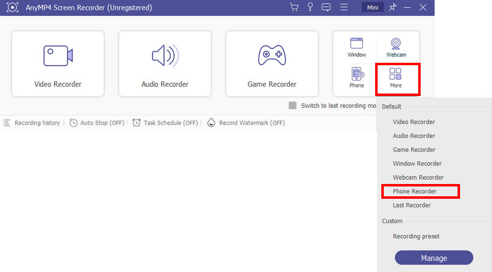Choose Video Recorder from the menu

414,122
